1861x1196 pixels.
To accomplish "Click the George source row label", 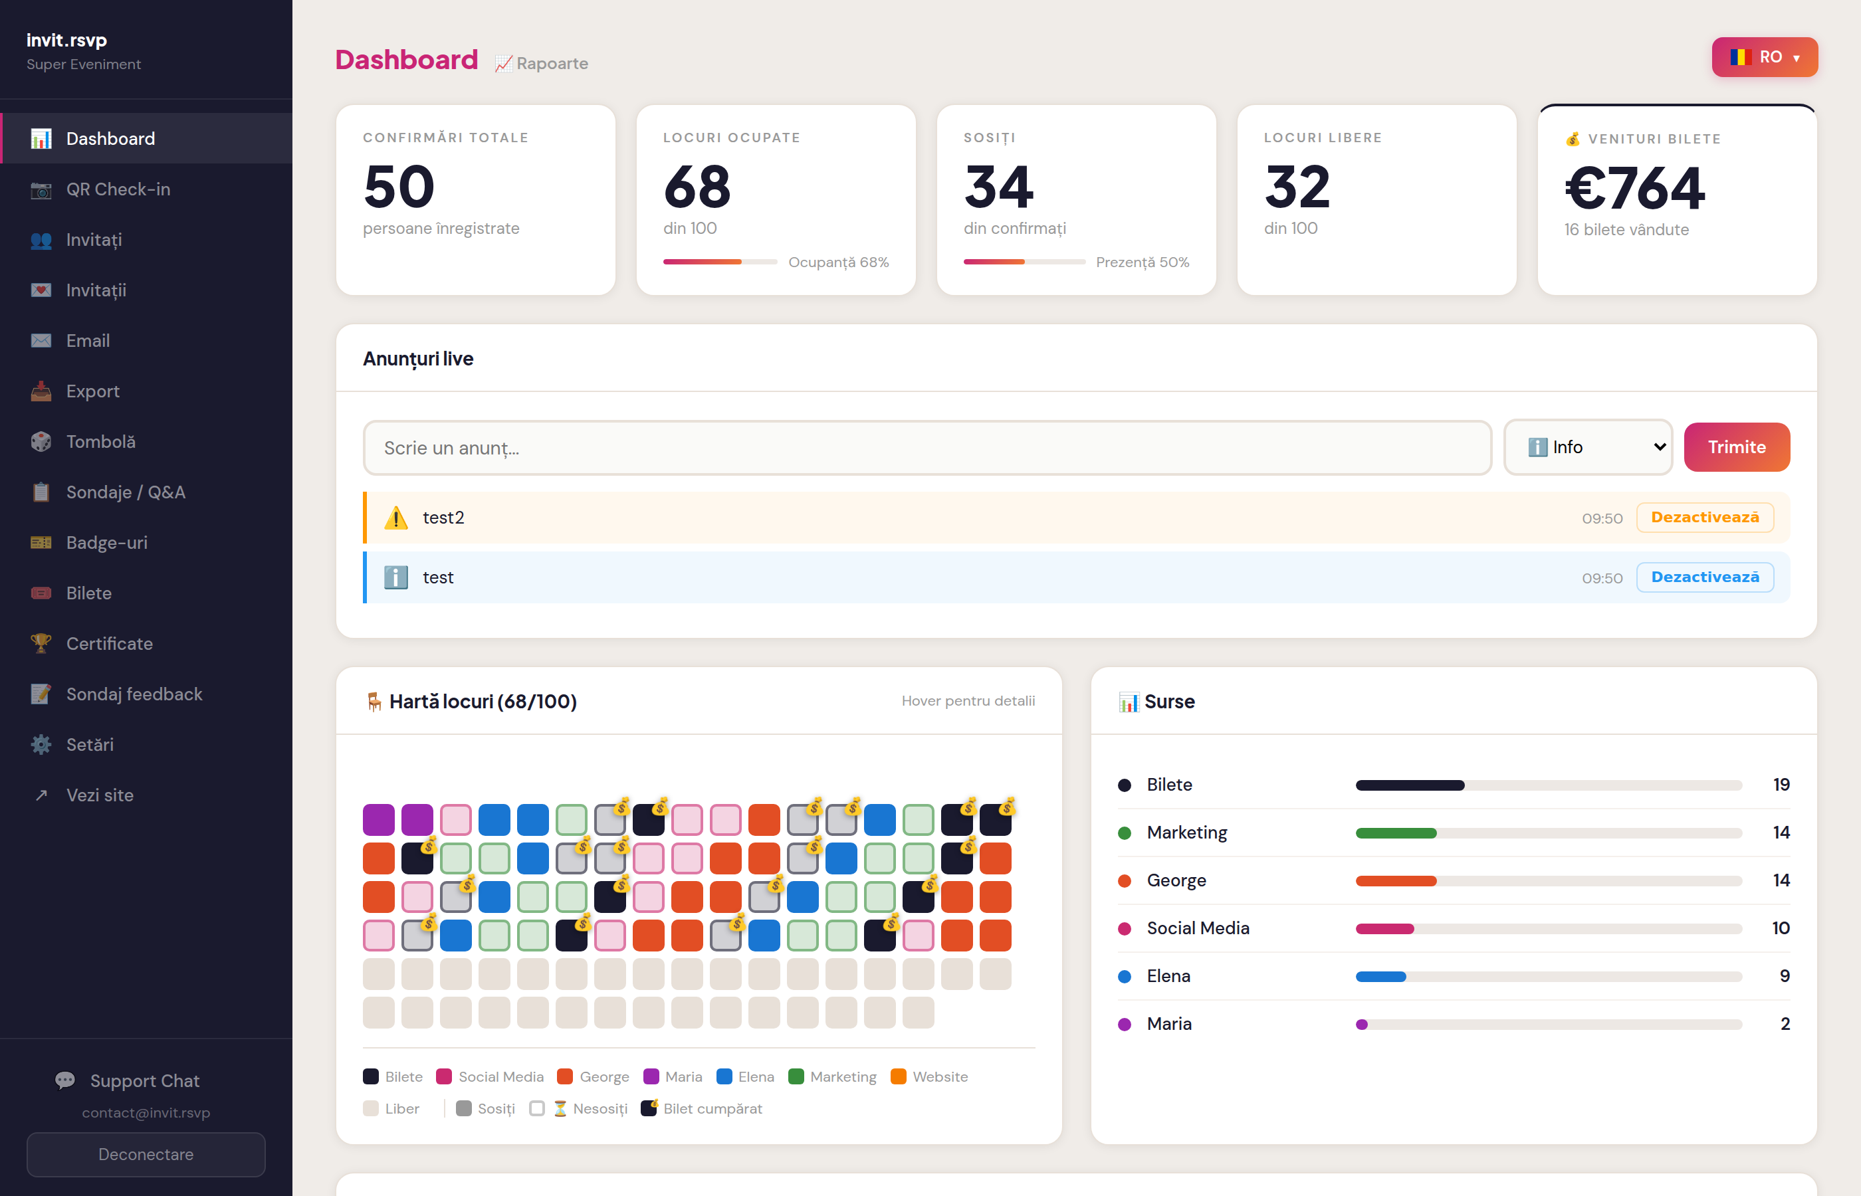I will [x=1176, y=880].
